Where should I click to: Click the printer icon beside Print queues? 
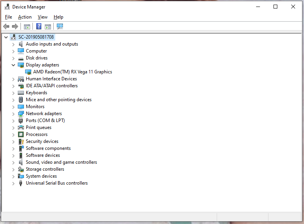[x=21, y=127]
